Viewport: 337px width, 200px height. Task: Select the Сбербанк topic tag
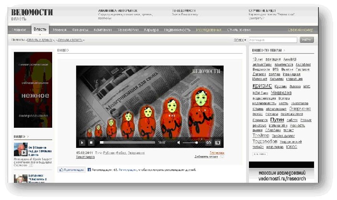pyautogui.click(x=273, y=130)
